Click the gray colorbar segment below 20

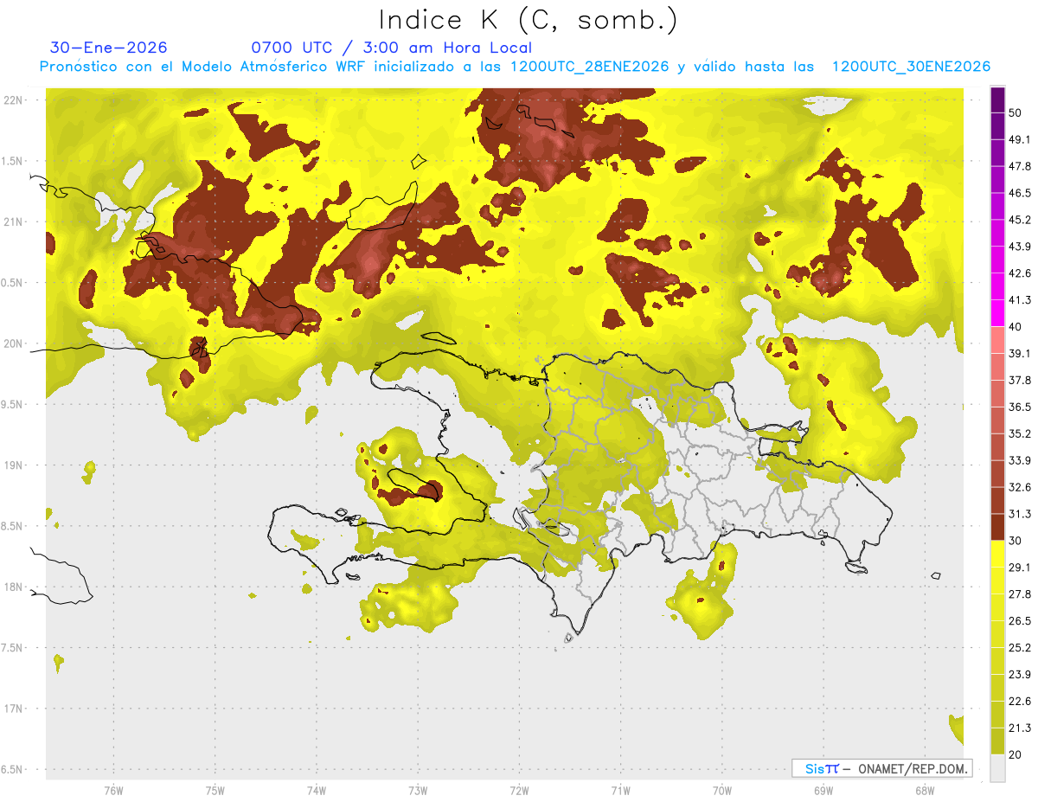tap(998, 768)
